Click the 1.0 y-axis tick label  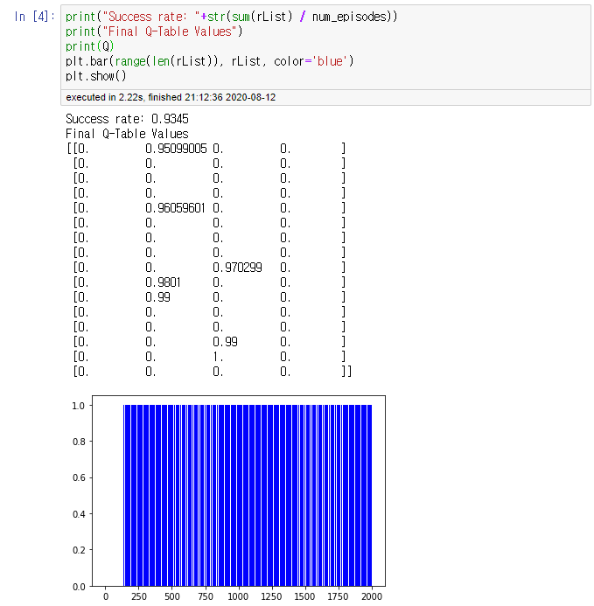tap(78, 406)
